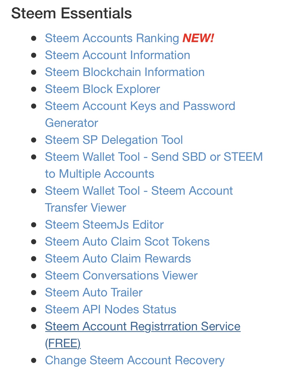281x369 pixels.
Task: Open Steem Account Information page
Action: pos(118,55)
